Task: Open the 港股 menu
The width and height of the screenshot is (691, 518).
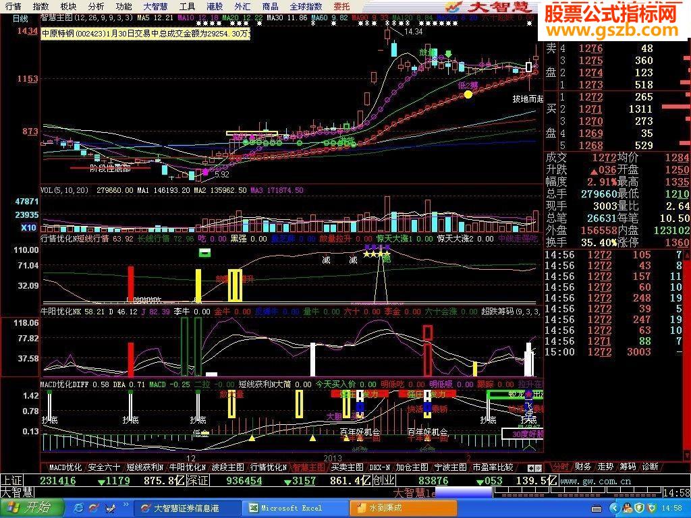Action: (x=215, y=6)
